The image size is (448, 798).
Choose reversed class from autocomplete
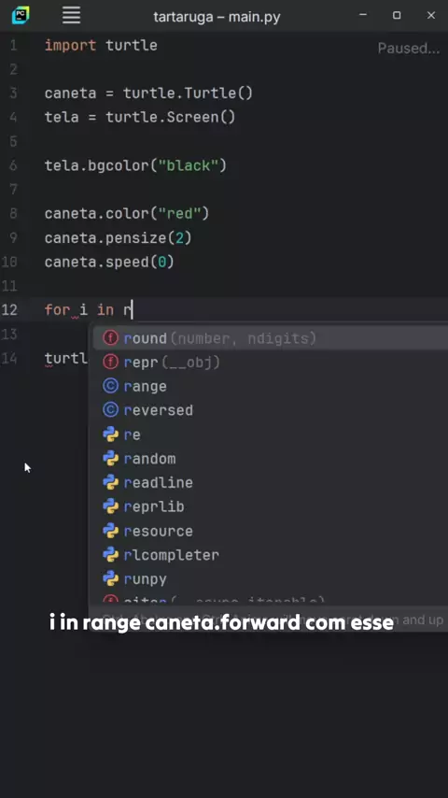point(270,410)
